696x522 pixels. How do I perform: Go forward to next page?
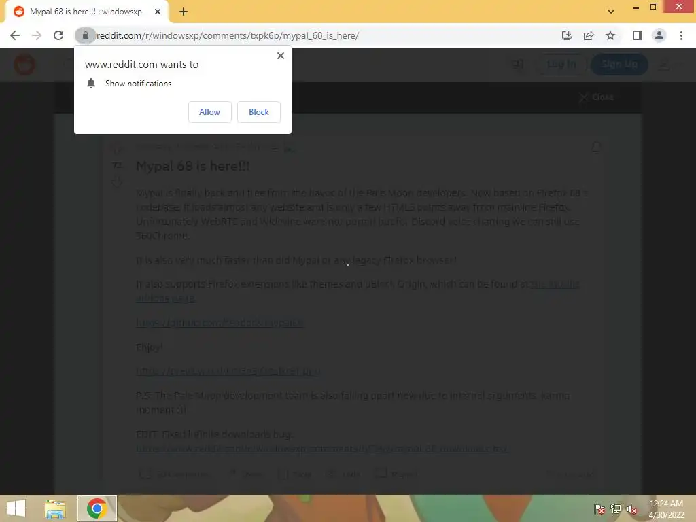[37, 35]
